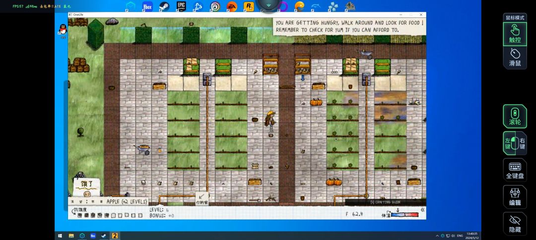Launch Steam from the desktop shortcut
The width and height of the screenshot is (536, 240).
coord(164,6)
